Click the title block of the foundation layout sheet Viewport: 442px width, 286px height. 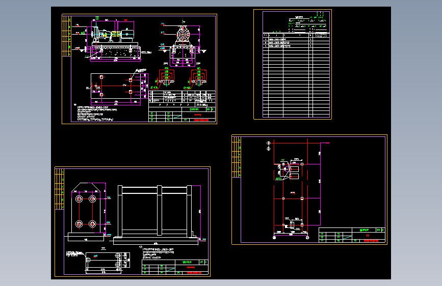click(352, 235)
